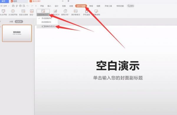Close the 演示文稿1 document tab
Screen dimensions: 177x115
63,1
